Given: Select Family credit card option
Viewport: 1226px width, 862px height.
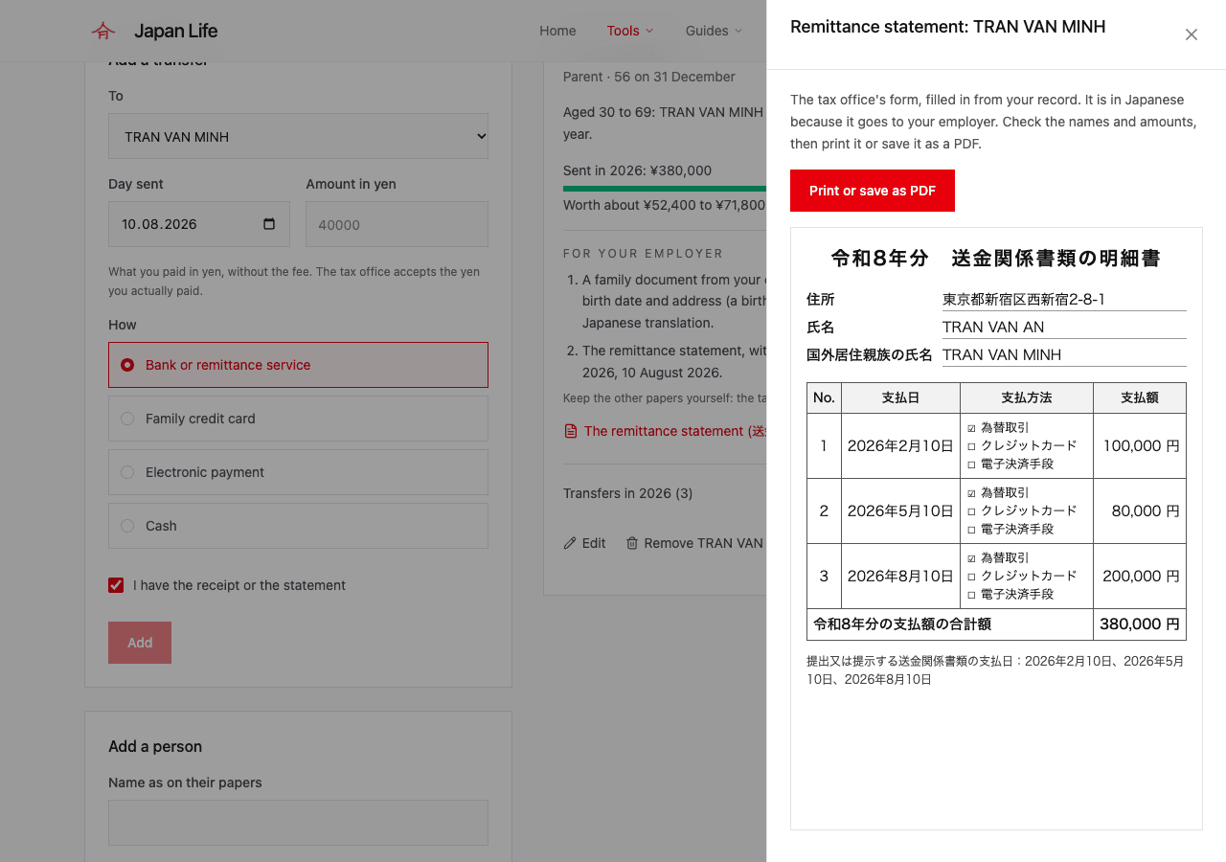Looking at the screenshot, I should point(298,419).
